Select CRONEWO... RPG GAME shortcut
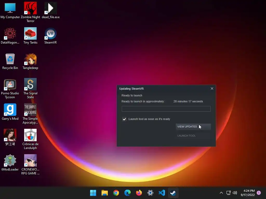This screenshot has width=266, height=199. (x=30, y=165)
